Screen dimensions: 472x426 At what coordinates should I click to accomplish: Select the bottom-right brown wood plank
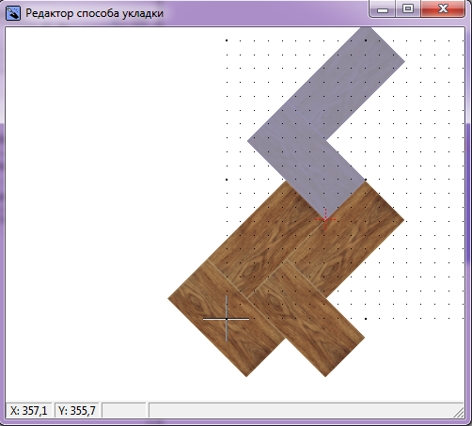pyautogui.click(x=306, y=319)
